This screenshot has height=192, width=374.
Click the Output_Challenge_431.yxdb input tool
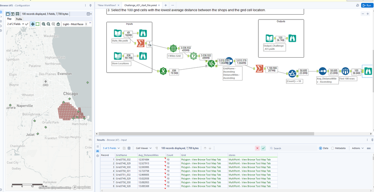pos(270,39)
